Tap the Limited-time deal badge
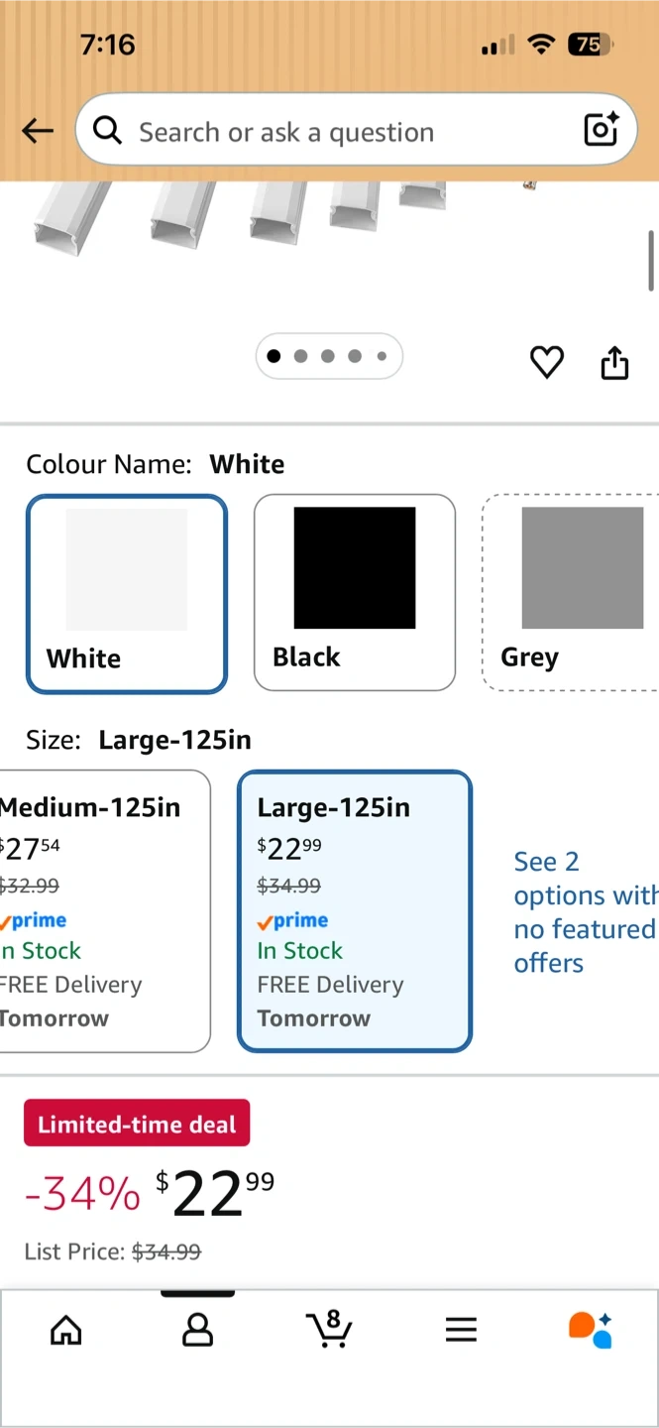 [137, 1125]
